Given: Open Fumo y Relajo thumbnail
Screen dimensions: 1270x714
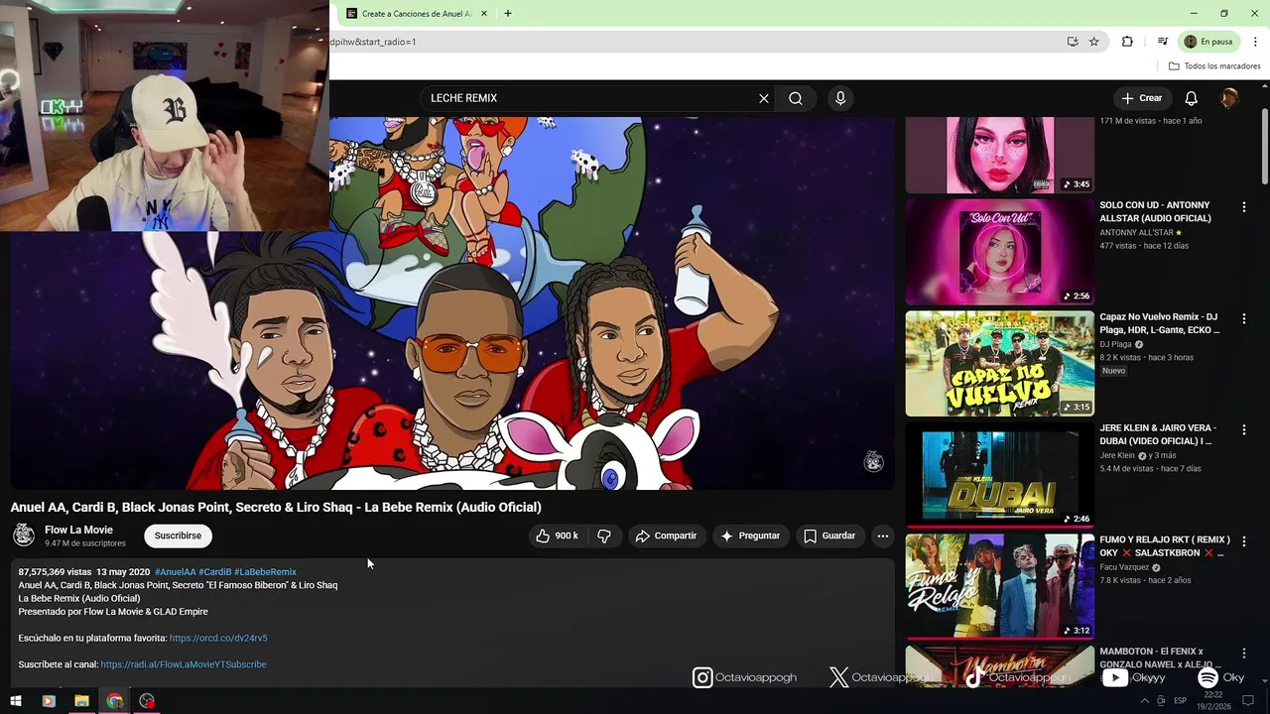Looking at the screenshot, I should (x=999, y=587).
